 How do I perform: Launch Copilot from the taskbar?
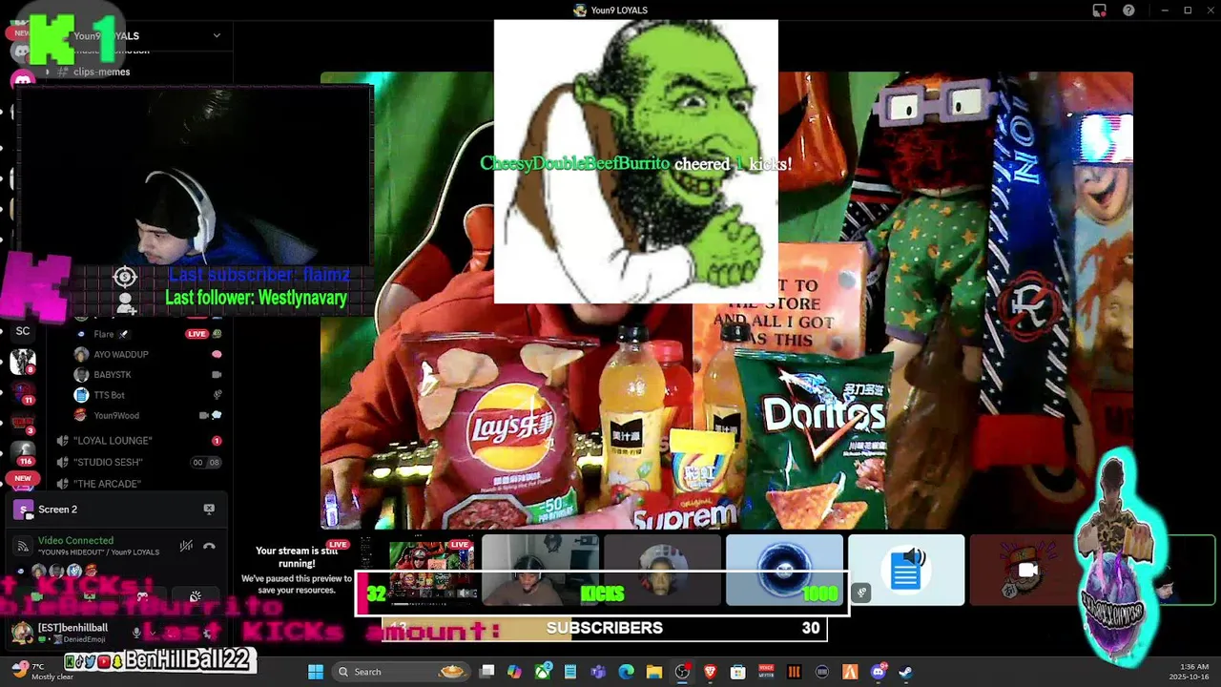tap(514, 672)
